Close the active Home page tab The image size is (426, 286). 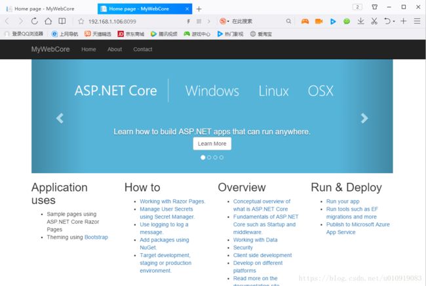click(x=187, y=9)
